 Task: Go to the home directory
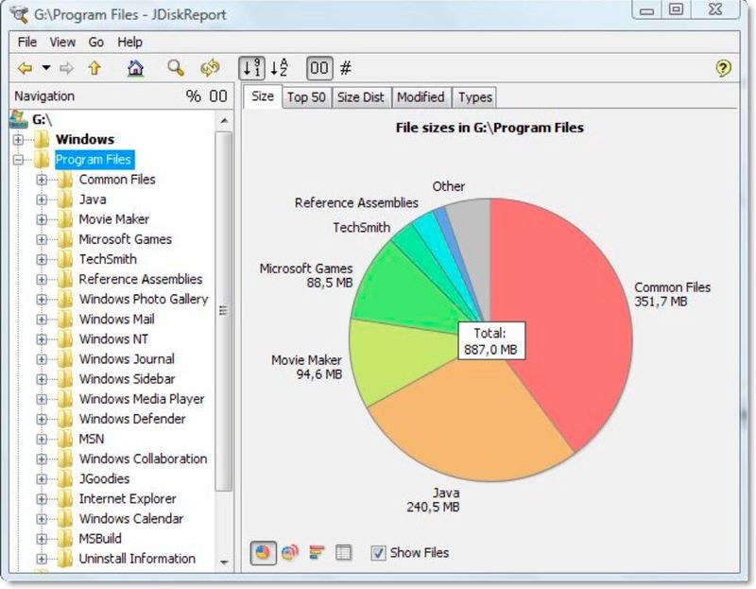coord(135,68)
